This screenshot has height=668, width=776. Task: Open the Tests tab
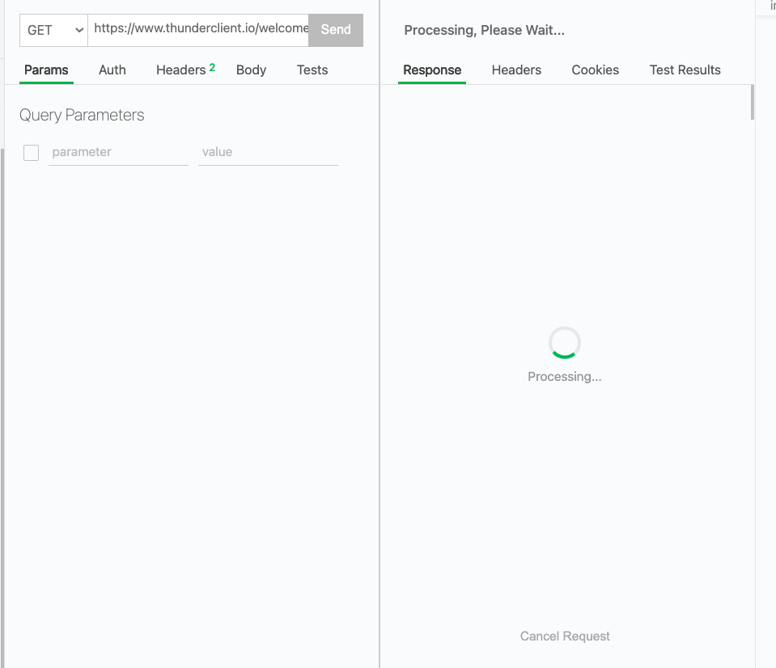pos(312,70)
